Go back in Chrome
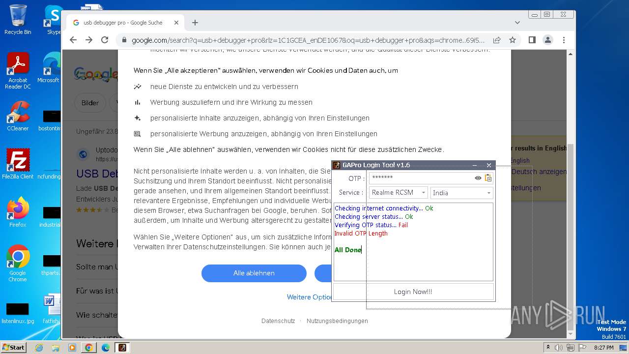The height and width of the screenshot is (354, 629). 73,40
